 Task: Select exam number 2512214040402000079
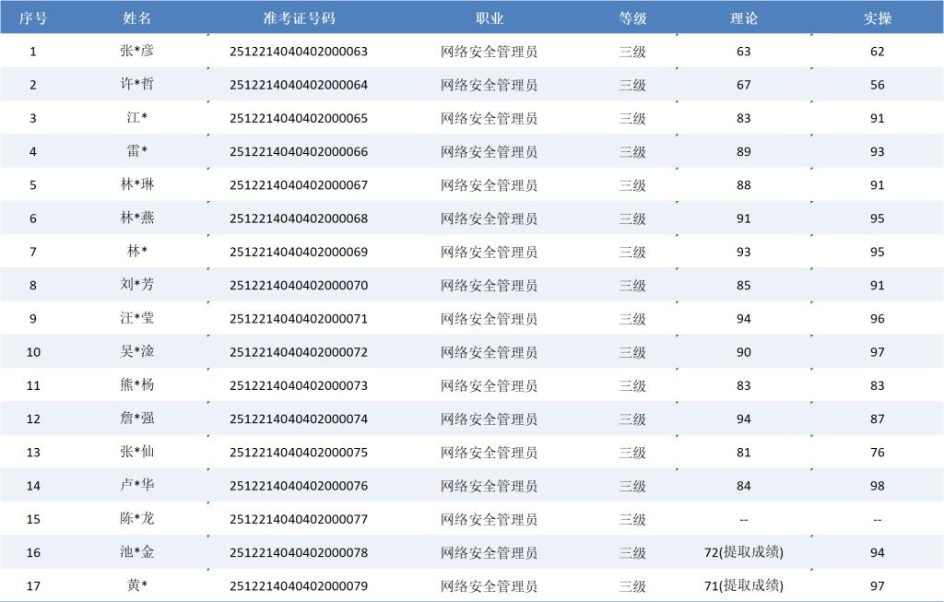pyautogui.click(x=299, y=585)
